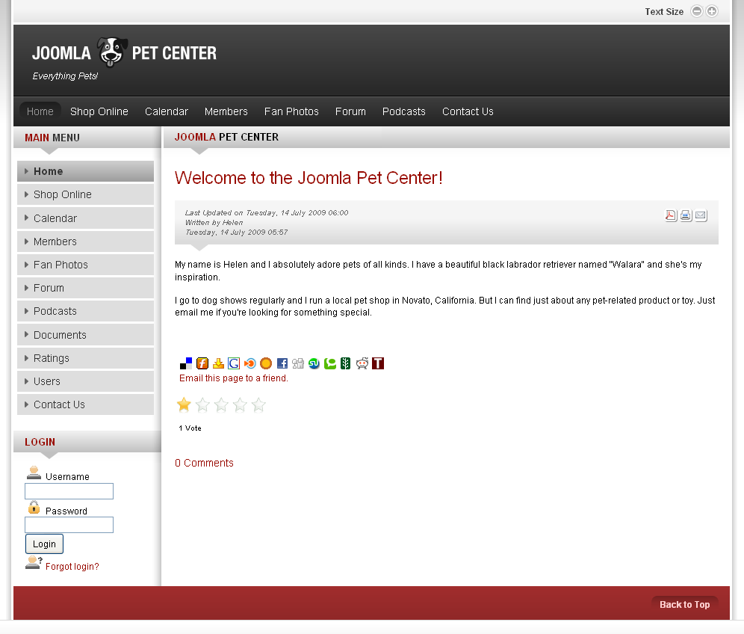Click the solid orange circle bookmark icon
This screenshot has width=744, height=634.
(266, 363)
